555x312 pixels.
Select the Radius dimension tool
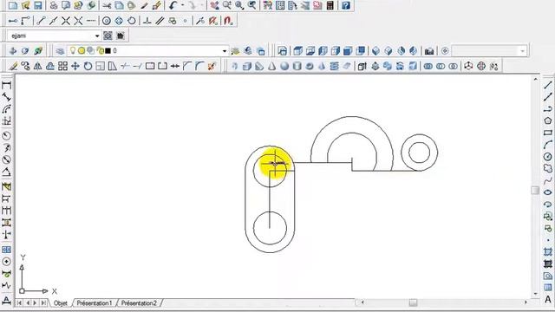click(6, 136)
